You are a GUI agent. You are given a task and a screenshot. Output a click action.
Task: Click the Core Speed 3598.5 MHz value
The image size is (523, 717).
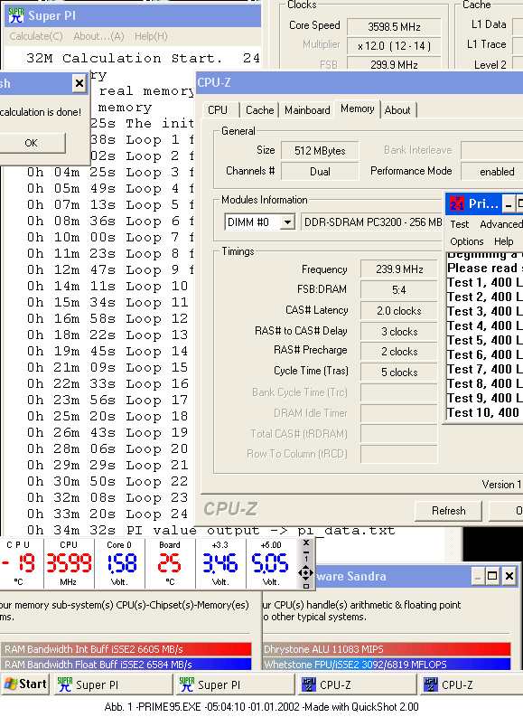[394, 27]
